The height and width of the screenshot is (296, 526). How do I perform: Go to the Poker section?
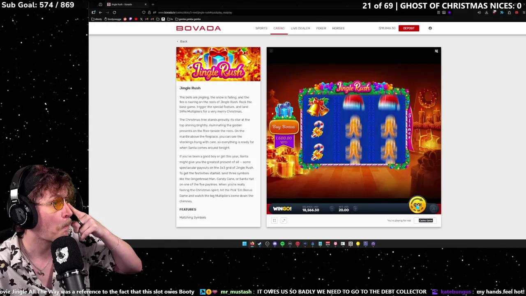click(321, 28)
